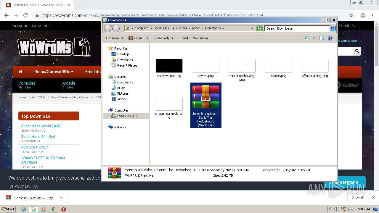The height and width of the screenshot is (213, 379).
Task: Open the Arcade category
Action: (x=69, y=83)
